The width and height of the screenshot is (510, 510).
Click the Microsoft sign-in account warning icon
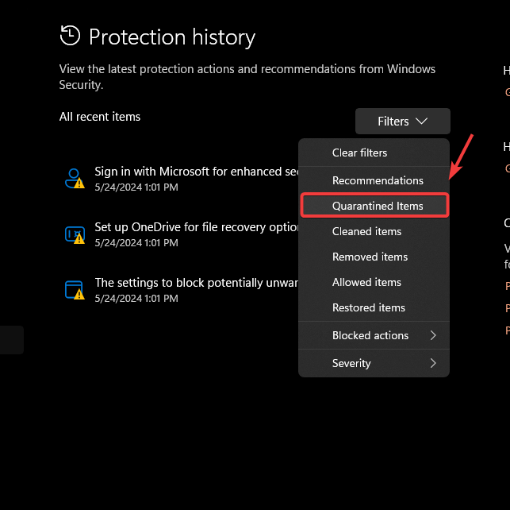(74, 178)
